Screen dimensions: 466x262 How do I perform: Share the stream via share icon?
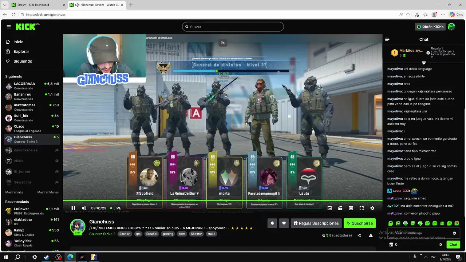click(x=359, y=235)
